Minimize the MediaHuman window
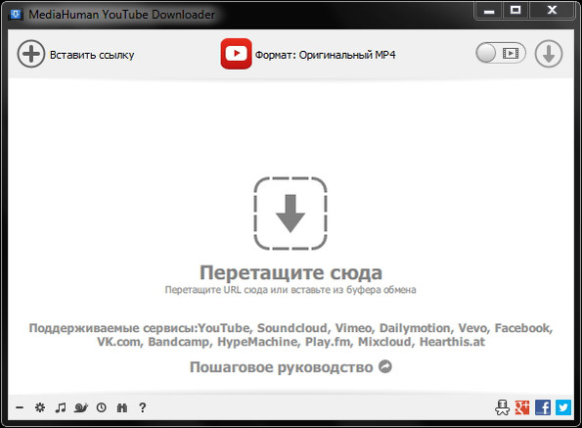The width and height of the screenshot is (582, 428). pos(489,11)
